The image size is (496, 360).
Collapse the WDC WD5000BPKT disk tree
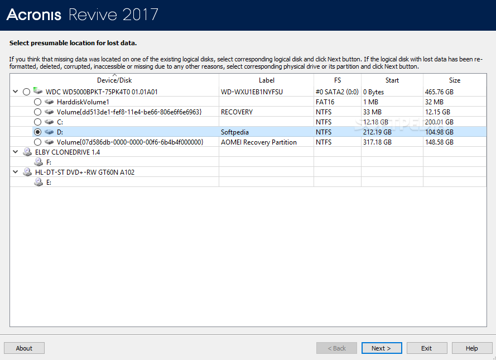(x=16, y=92)
